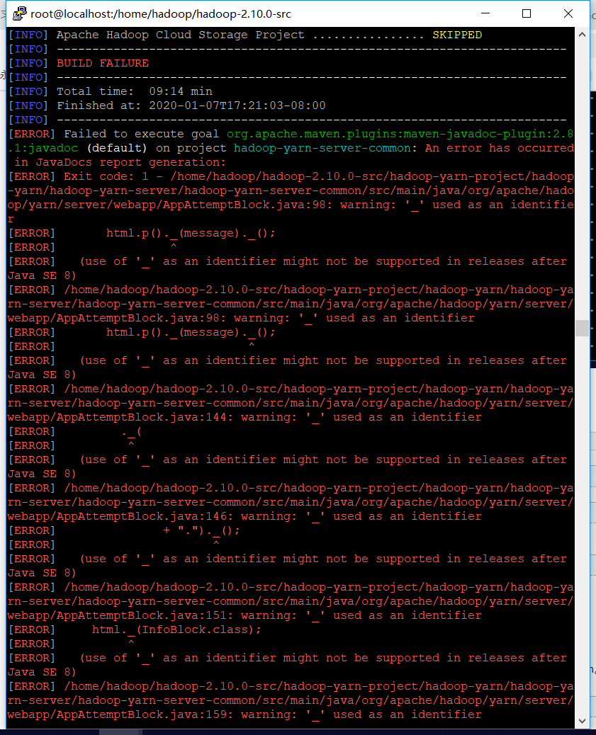
Task: Click the scrollbar up arrow
Action: [582, 35]
